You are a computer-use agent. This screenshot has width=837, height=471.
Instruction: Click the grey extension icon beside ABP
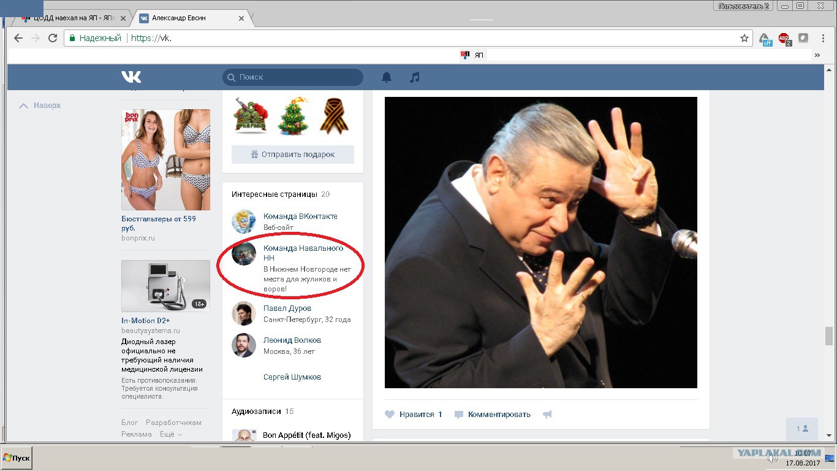click(803, 38)
